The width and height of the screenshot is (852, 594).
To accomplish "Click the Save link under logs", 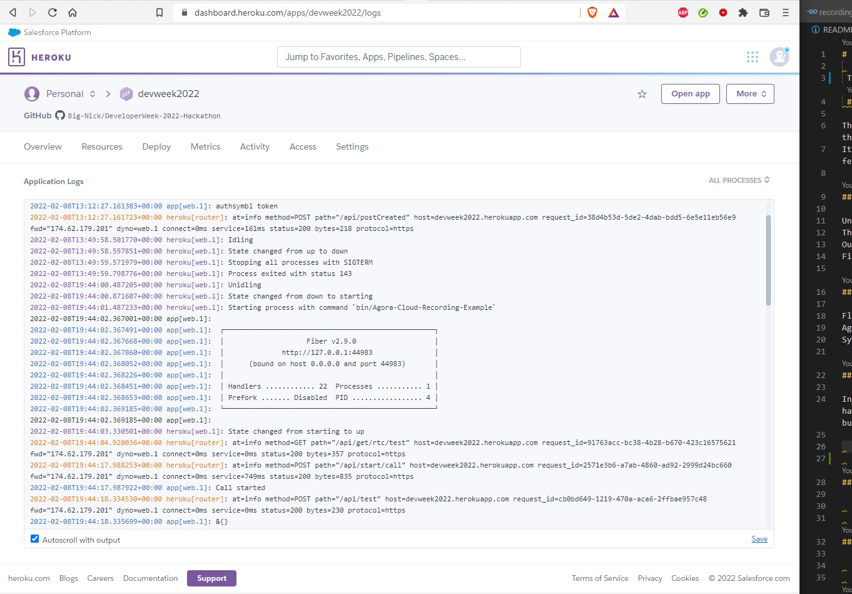I will pos(759,539).
